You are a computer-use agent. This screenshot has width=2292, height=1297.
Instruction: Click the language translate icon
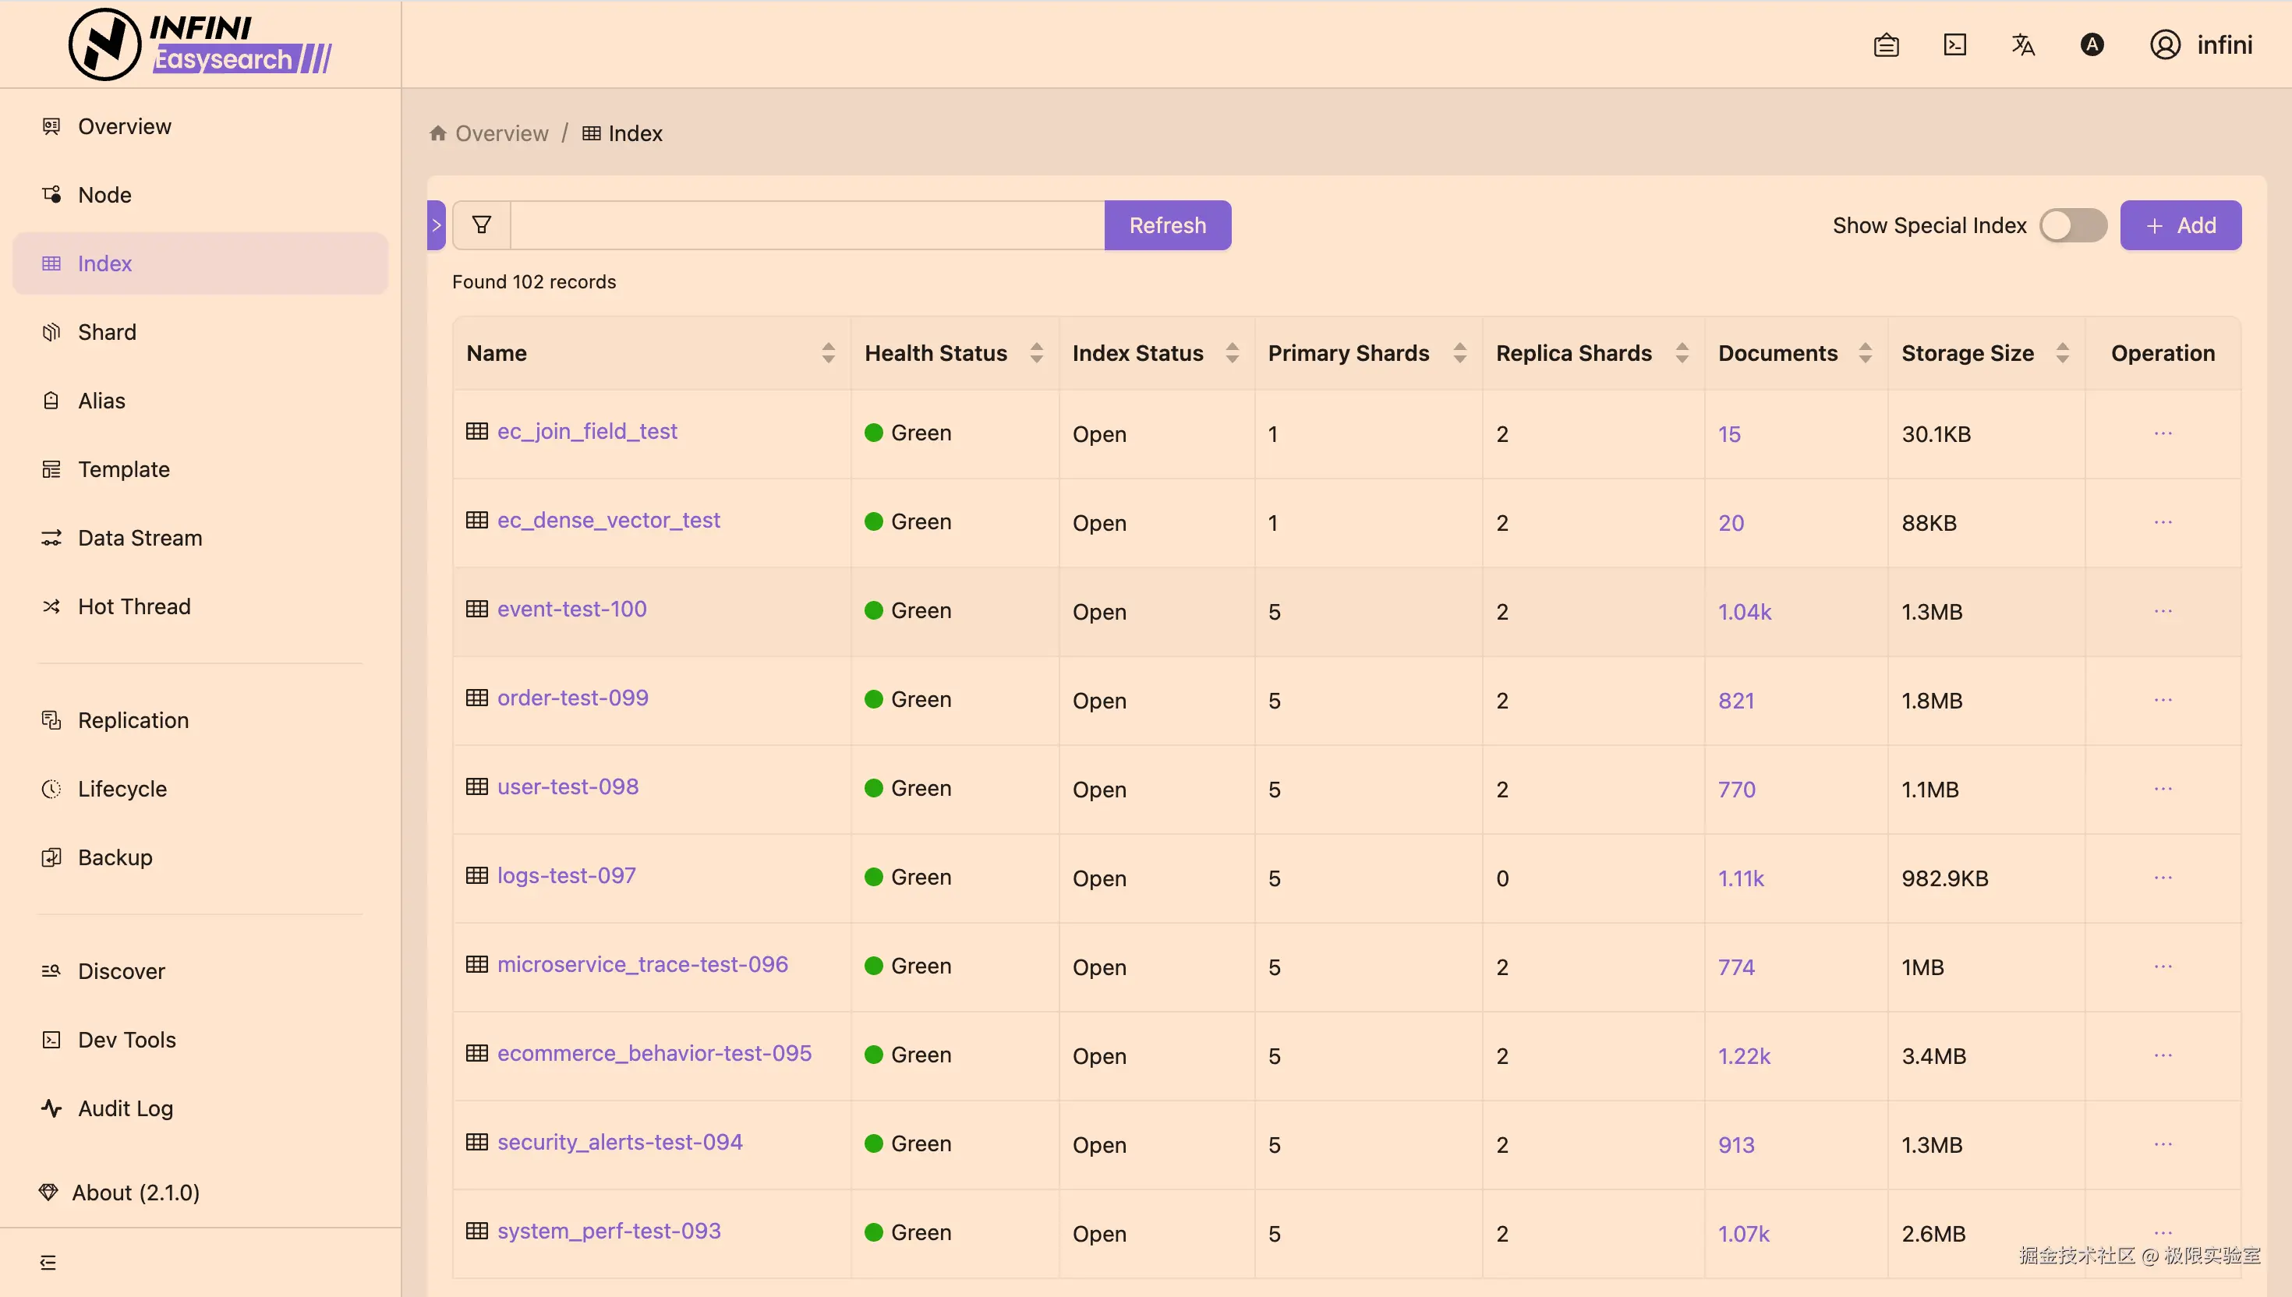2023,44
